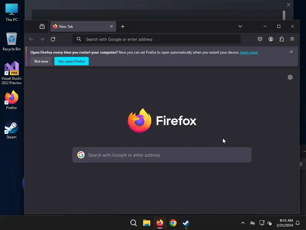The width and height of the screenshot is (306, 230).
Task: Select Visual Studio 2022 Preview shortcut
Action: coord(12,73)
